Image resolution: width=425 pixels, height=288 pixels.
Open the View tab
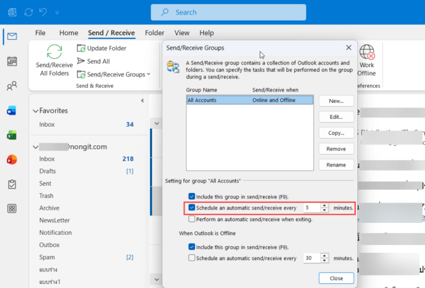point(182,33)
